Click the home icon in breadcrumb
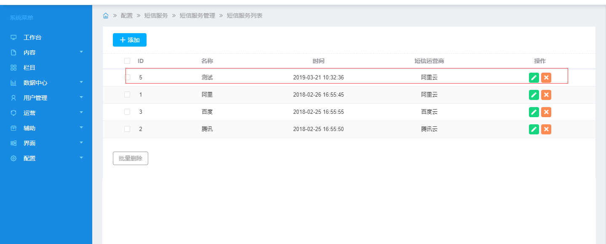606x244 pixels. 106,16
